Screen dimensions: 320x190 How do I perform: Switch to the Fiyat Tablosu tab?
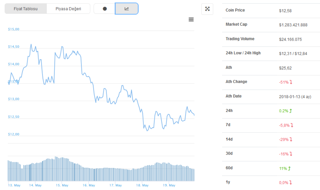[26, 9]
